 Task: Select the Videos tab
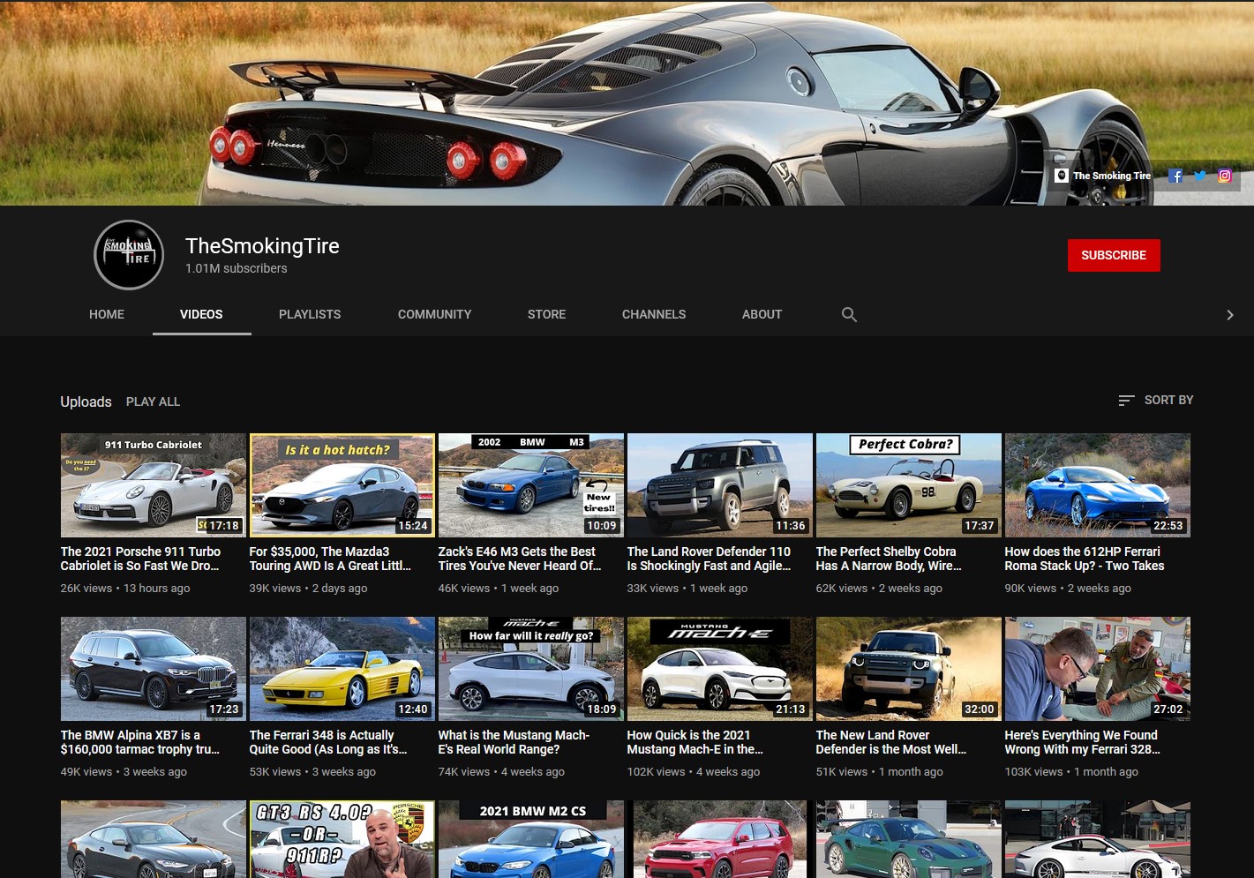[201, 314]
